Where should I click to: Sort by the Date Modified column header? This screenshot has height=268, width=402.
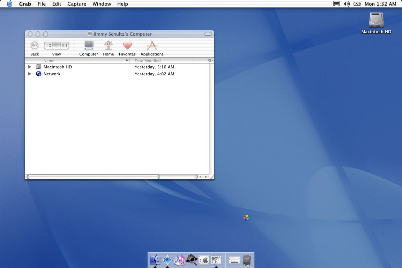[x=161, y=60]
